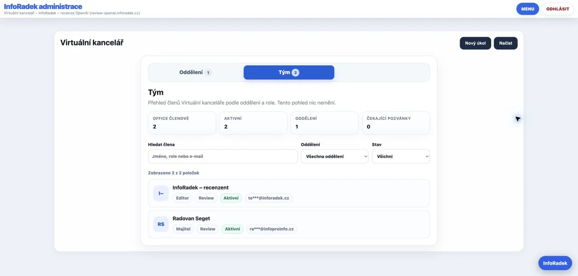The image size is (578, 276).
Task: Open the Oddělení filter dropdown
Action: coord(335,156)
